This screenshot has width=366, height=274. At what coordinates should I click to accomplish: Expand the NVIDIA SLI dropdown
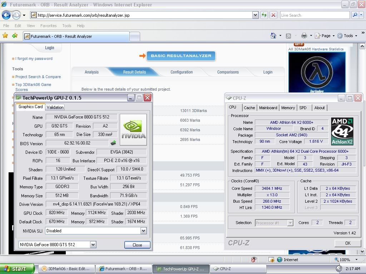(143, 231)
